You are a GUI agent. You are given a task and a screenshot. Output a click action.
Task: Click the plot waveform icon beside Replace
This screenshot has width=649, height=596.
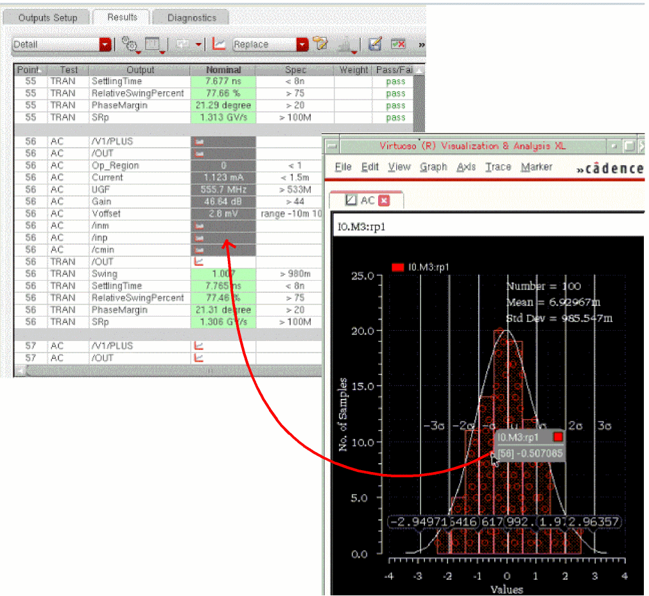219,44
